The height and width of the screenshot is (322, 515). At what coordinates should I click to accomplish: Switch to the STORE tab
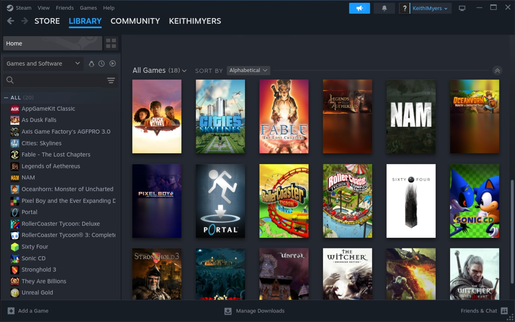pos(47,21)
